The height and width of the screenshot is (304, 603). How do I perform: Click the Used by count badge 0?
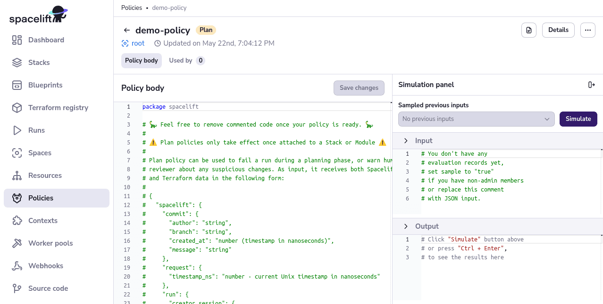pos(201,61)
